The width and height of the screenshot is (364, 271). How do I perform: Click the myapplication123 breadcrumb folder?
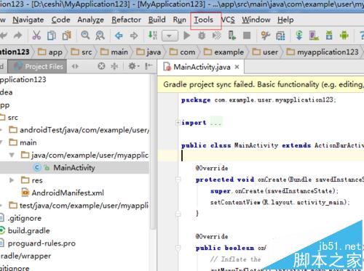click(x=323, y=52)
